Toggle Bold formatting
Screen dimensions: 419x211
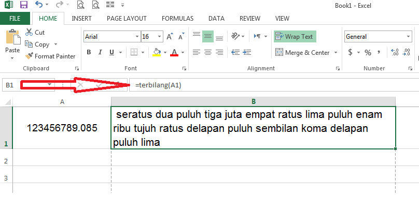coord(89,52)
